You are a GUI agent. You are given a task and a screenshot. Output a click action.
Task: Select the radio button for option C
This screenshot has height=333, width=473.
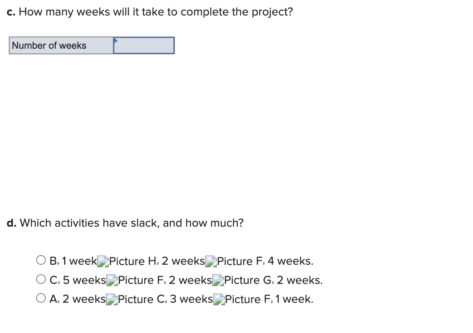(41, 279)
